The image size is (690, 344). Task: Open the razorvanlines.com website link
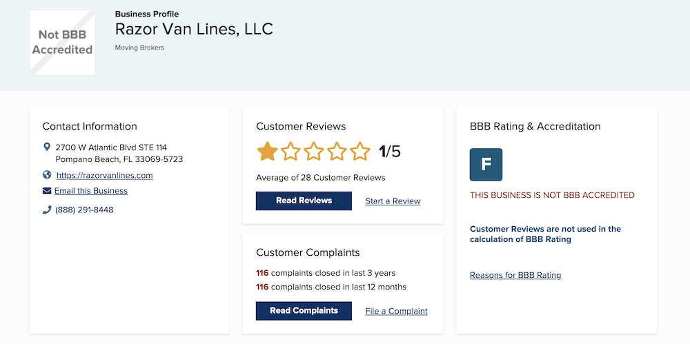(104, 175)
